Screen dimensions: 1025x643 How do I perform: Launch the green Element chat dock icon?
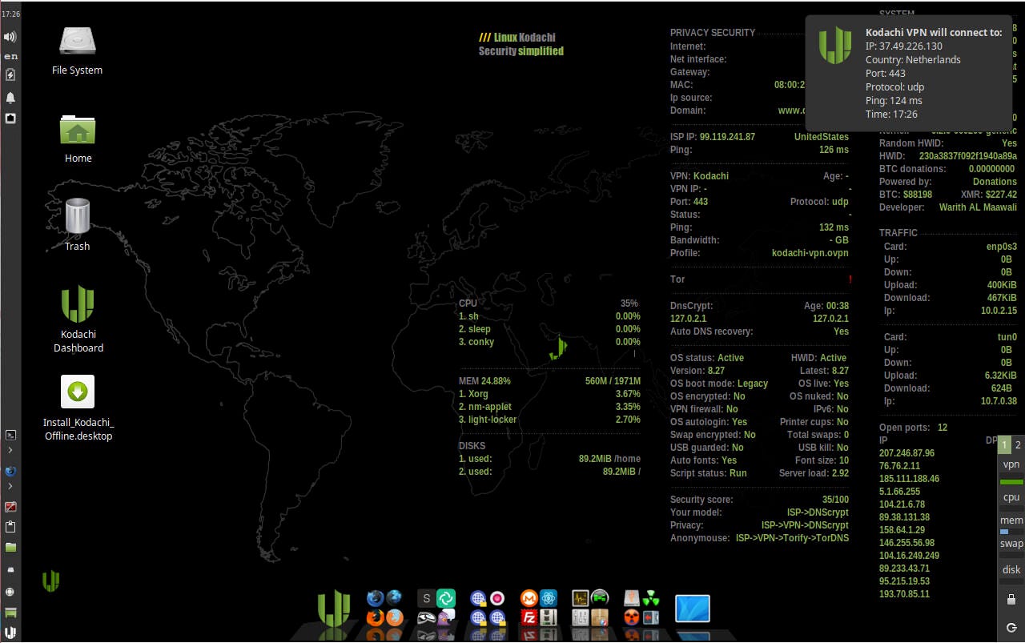446,598
